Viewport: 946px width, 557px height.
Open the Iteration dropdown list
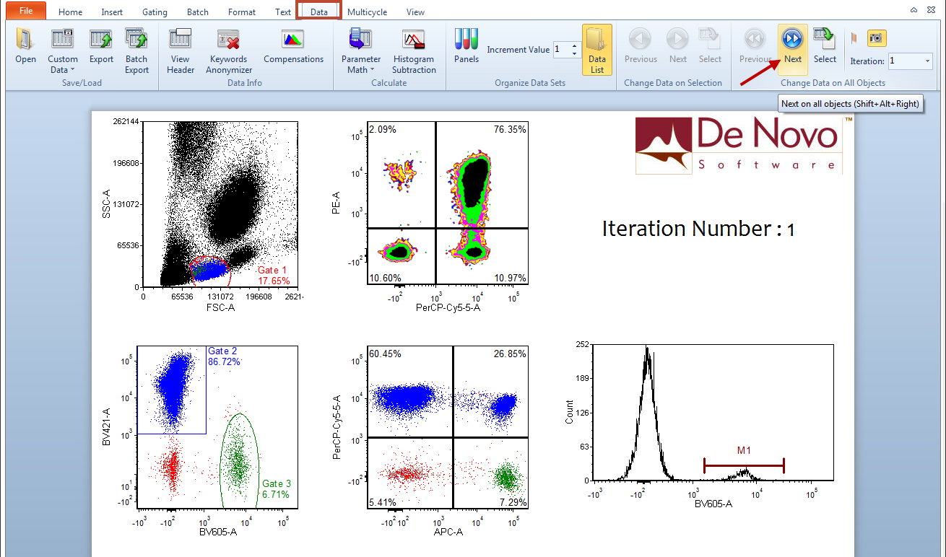927,61
